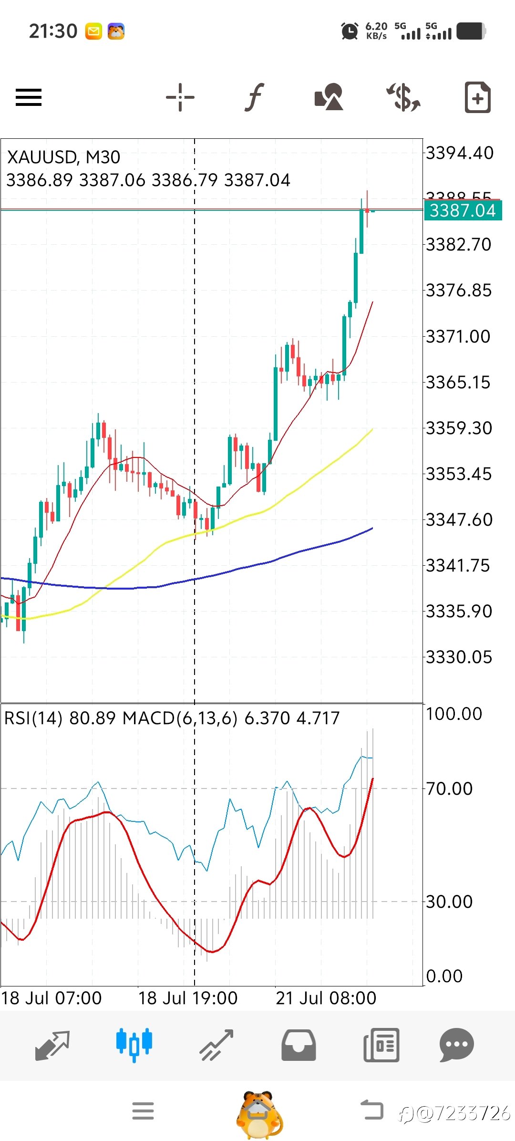The width and height of the screenshot is (515, 1141).
Task: Open the drawing objects shapes icon
Action: 329,97
